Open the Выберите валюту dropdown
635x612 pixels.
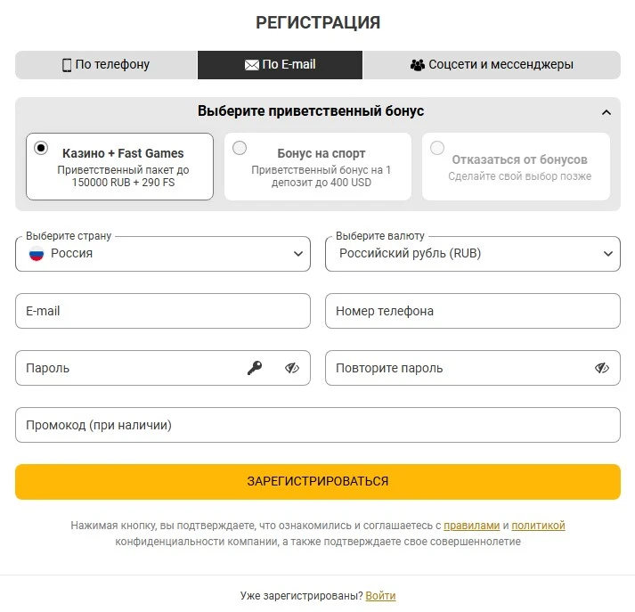(x=473, y=254)
